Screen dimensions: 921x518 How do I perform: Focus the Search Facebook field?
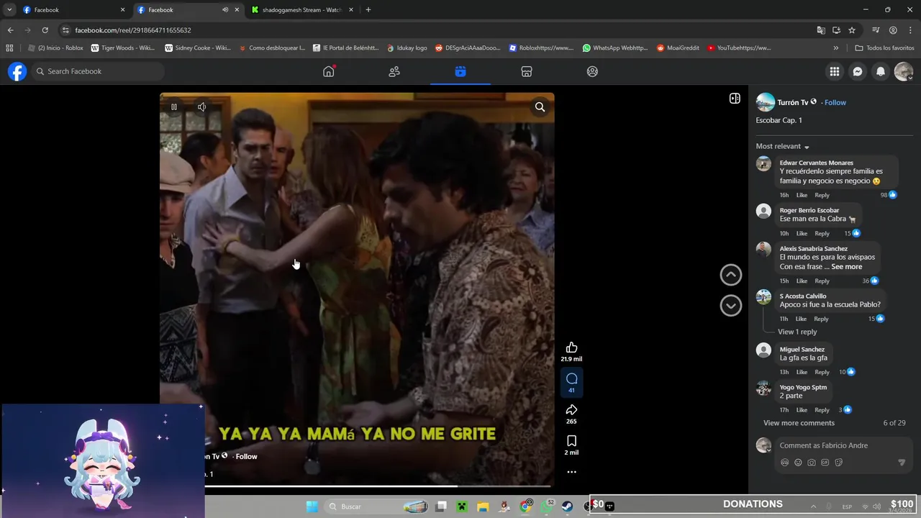tap(99, 71)
